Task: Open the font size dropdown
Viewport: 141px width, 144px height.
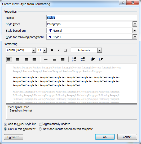Action: (45, 50)
